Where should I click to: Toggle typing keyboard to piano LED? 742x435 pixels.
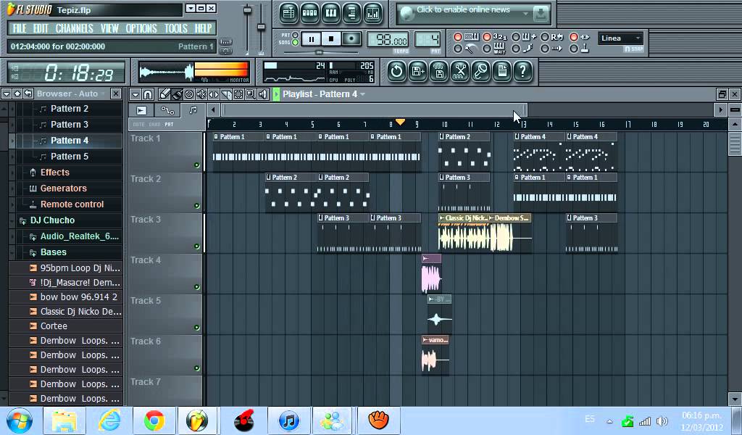(458, 37)
